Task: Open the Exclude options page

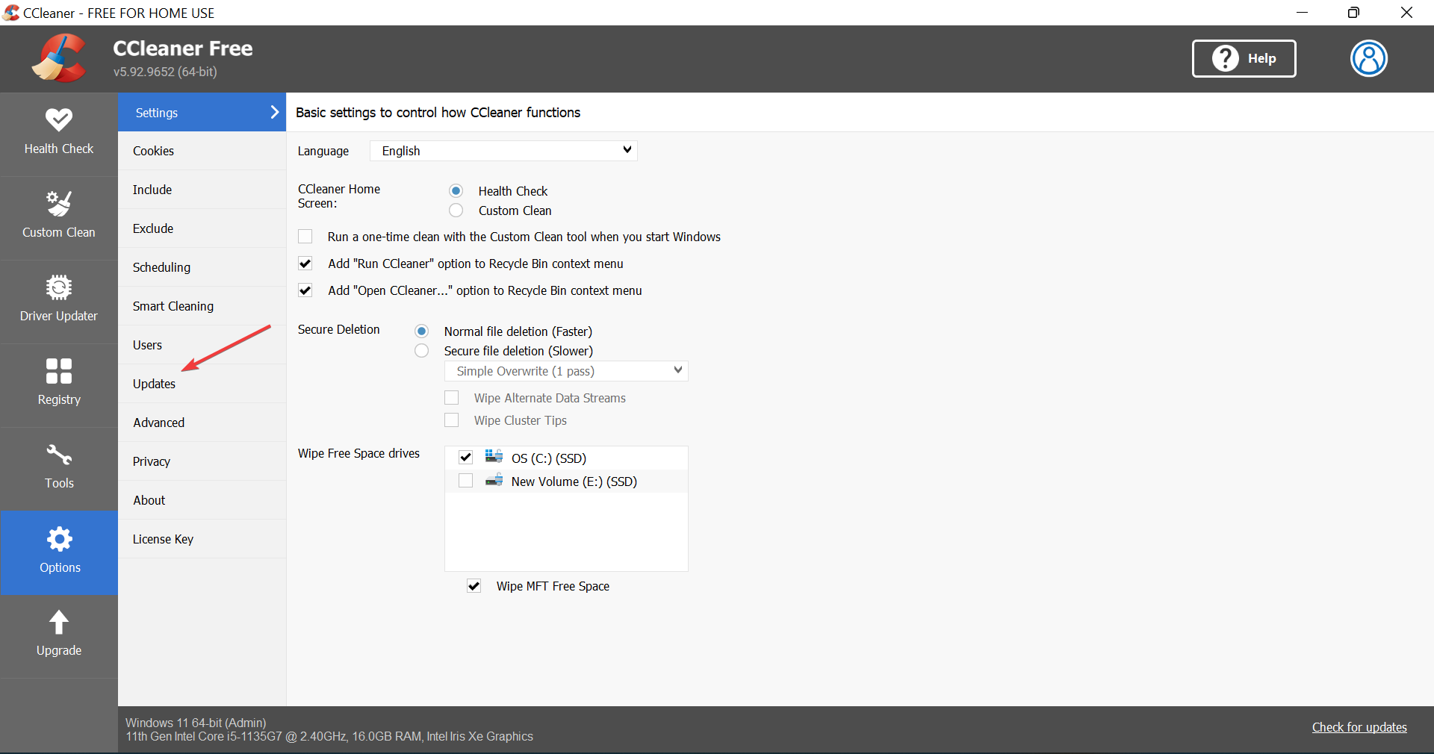Action: coord(202,228)
